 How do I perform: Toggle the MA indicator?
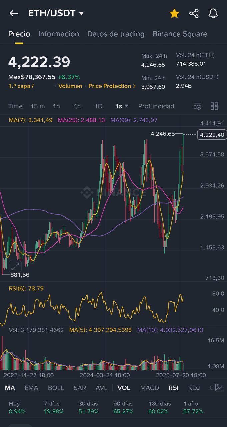click(10, 388)
